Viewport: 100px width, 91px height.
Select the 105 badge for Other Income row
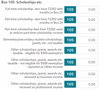pyautogui.click(x=70, y=62)
